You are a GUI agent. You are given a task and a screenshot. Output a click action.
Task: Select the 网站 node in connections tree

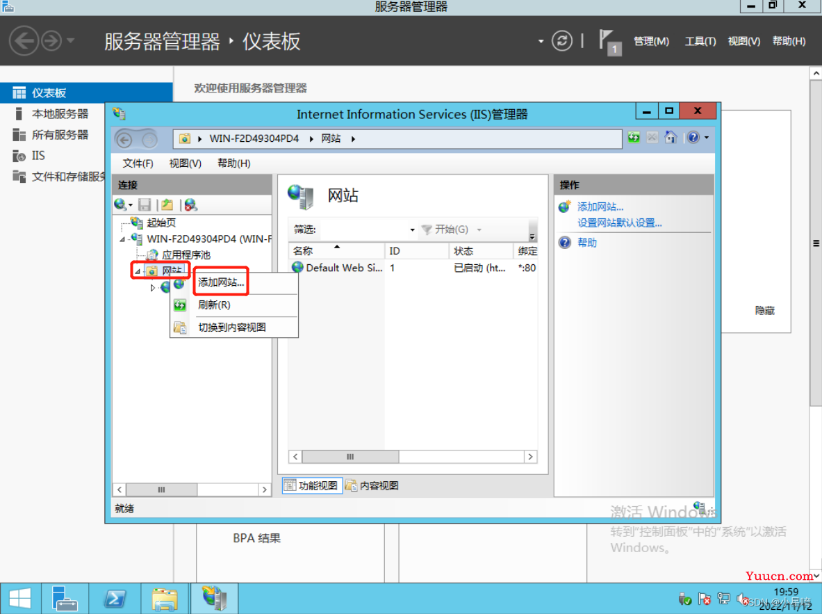172,270
